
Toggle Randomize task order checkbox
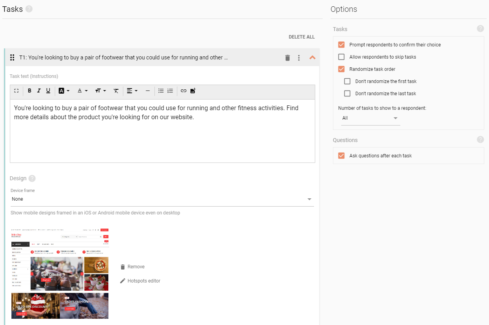(x=341, y=69)
